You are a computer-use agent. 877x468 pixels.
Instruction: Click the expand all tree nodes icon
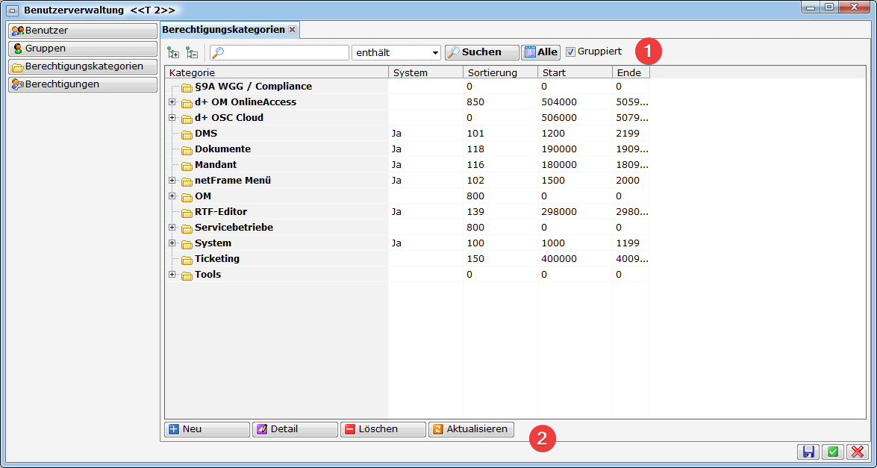point(173,52)
